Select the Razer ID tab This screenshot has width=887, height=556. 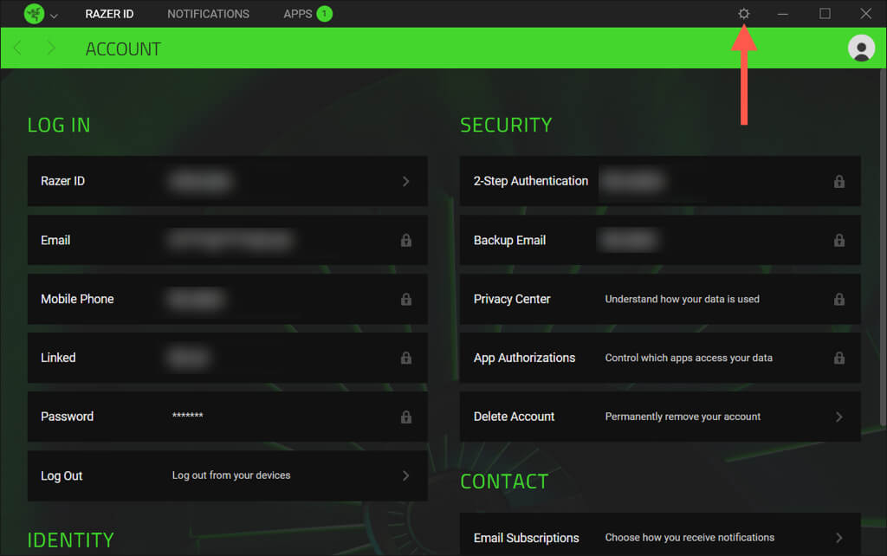pyautogui.click(x=109, y=14)
